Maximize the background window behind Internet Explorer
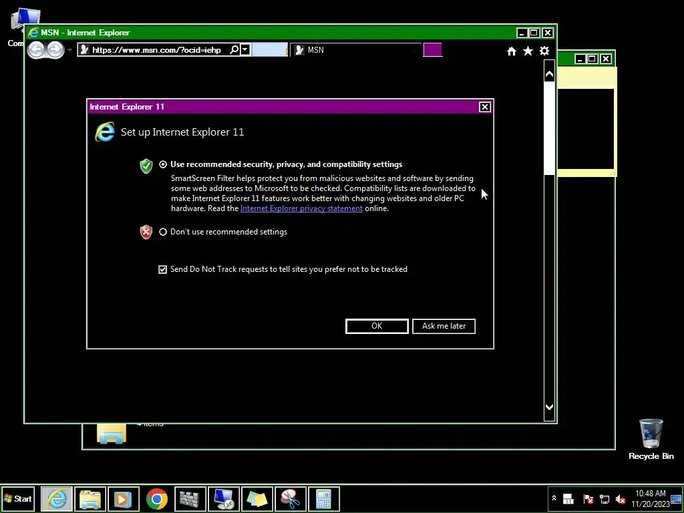Viewport: 684px width, 513px height. click(x=592, y=59)
